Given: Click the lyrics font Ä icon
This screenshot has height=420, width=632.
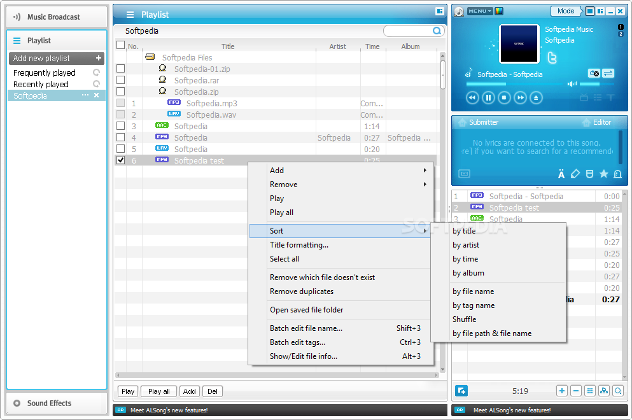Looking at the screenshot, I should (x=561, y=174).
